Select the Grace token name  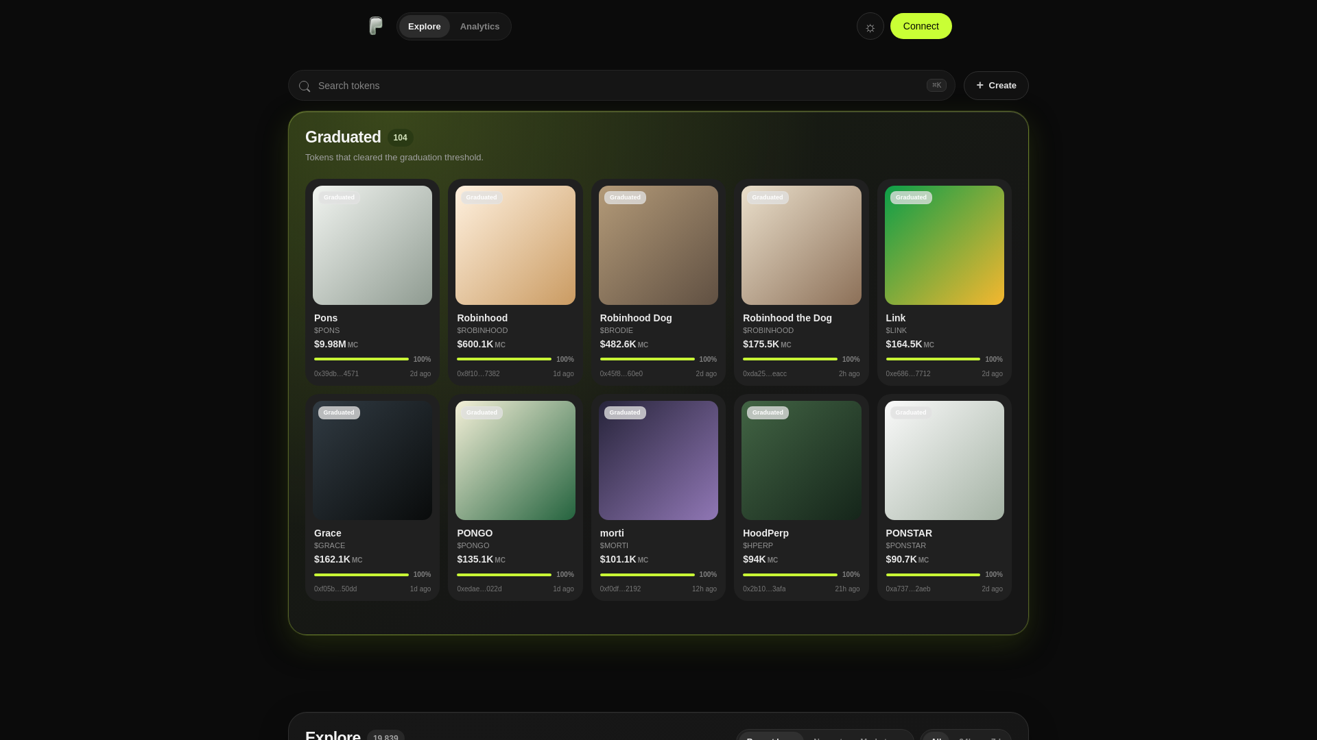coord(328,533)
